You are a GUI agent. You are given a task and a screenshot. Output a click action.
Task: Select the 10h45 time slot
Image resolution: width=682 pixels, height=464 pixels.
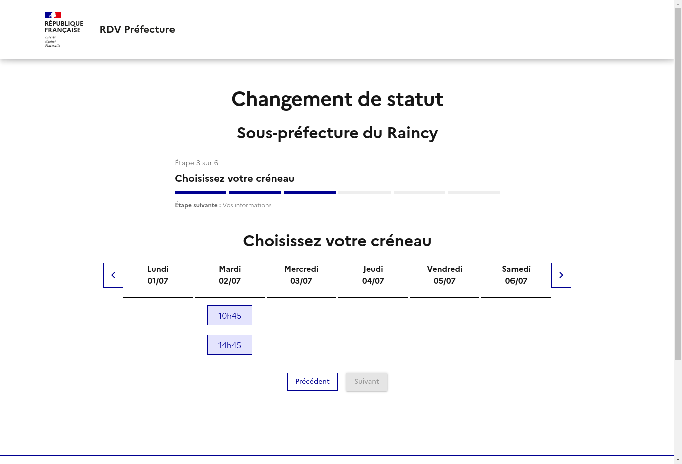[230, 315]
